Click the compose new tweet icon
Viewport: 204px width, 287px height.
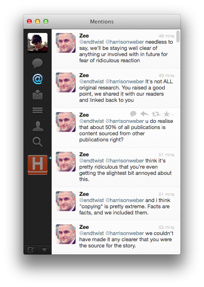[31, 249]
